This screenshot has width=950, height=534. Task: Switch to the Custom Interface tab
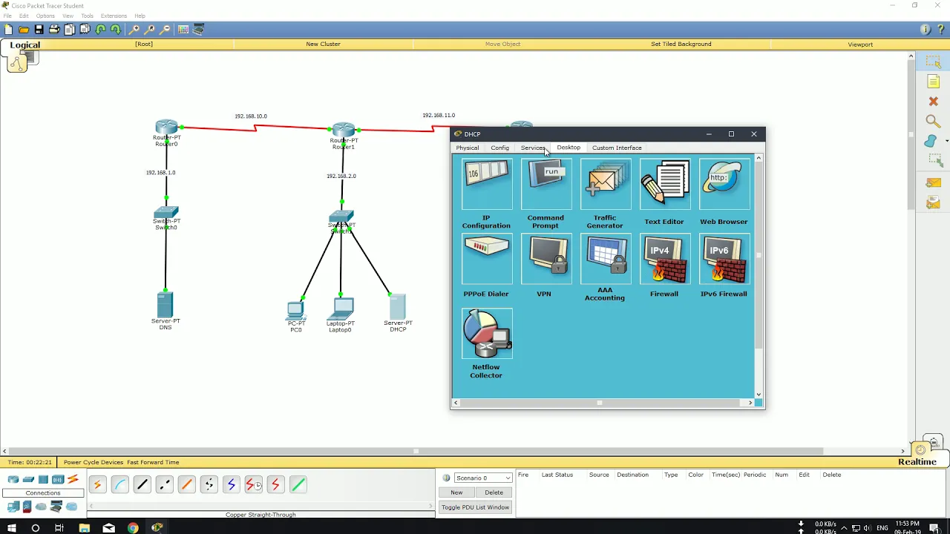(x=617, y=148)
